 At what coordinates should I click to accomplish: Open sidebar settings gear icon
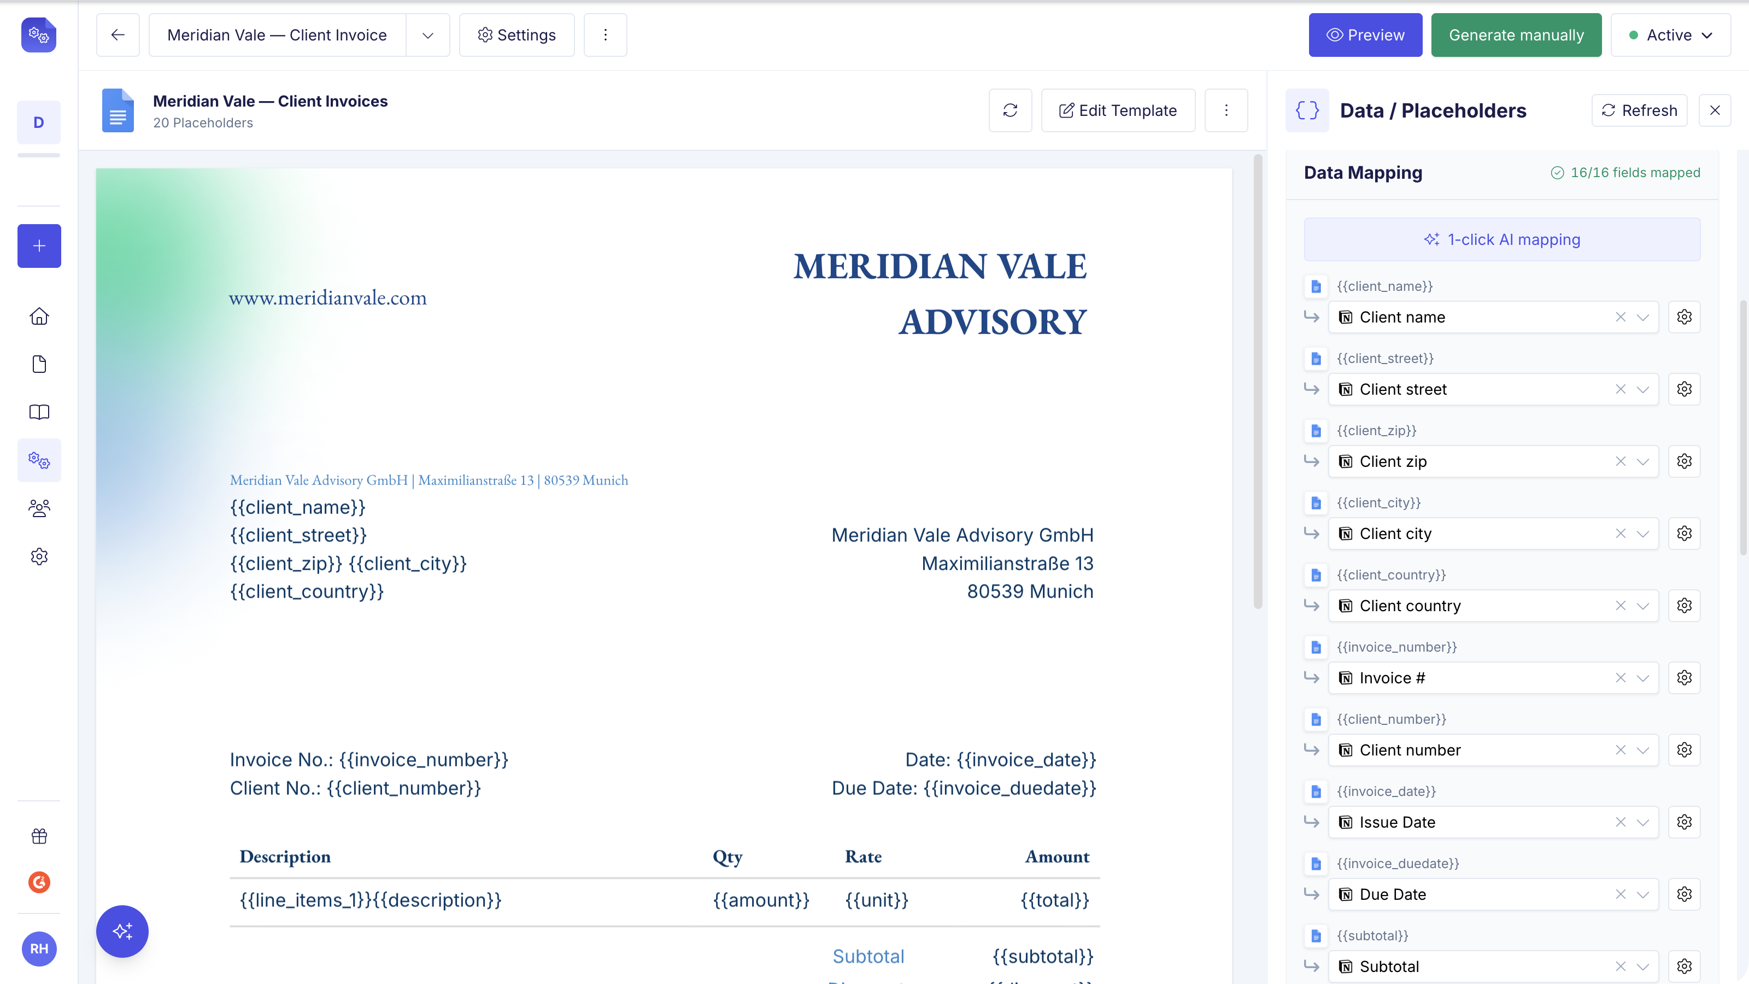(39, 556)
